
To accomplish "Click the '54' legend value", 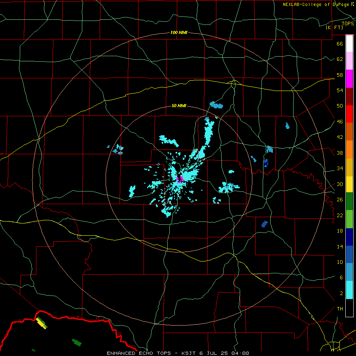I will click(340, 90).
